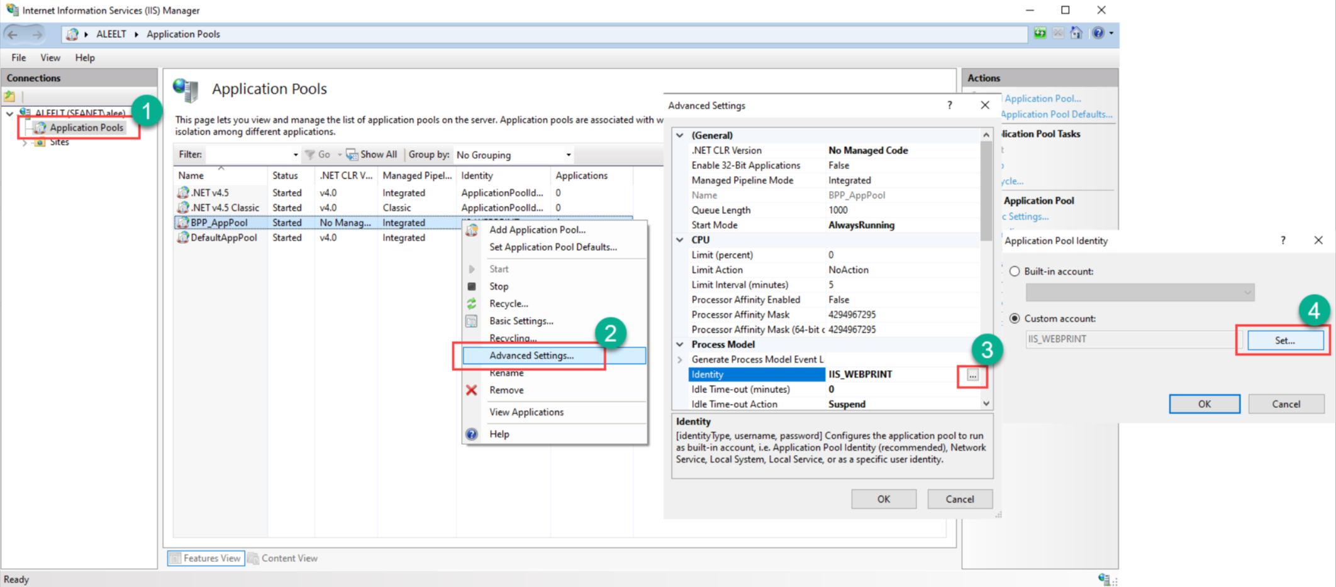
Task: Switch to Features View tab
Action: click(206, 558)
